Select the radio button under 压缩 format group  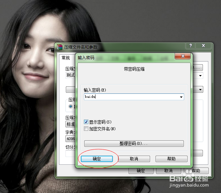tap(71, 106)
